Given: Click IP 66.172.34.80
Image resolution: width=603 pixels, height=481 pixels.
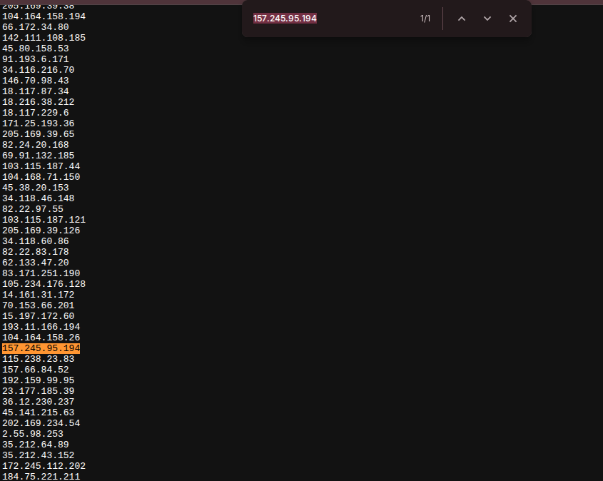Looking at the screenshot, I should [36, 27].
